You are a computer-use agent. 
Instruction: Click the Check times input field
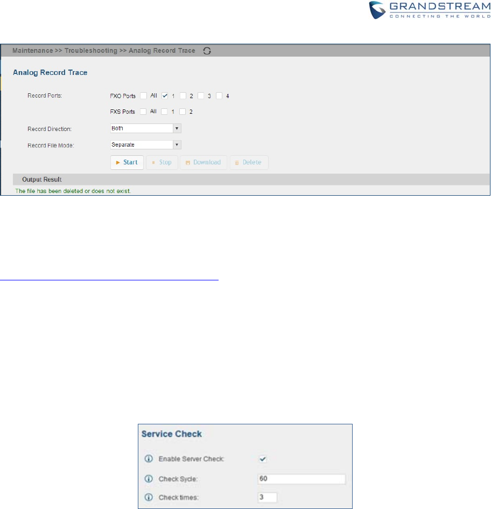pos(268,497)
